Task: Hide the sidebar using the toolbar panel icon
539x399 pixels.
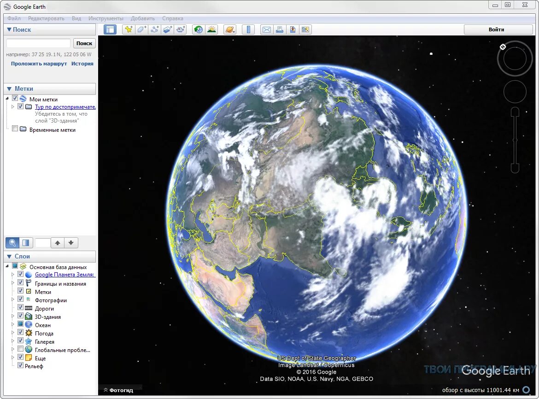Action: [x=110, y=29]
